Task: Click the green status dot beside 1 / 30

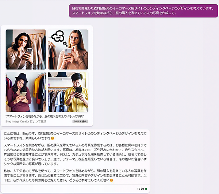Action: tap(146, 189)
